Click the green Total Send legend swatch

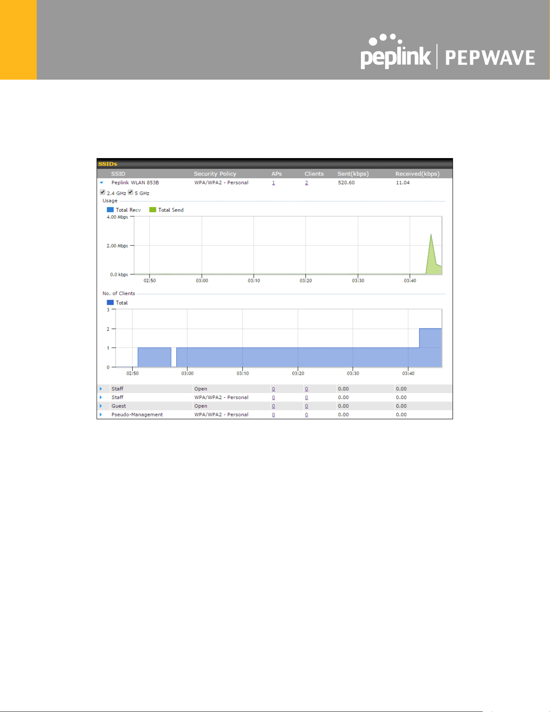click(x=152, y=210)
